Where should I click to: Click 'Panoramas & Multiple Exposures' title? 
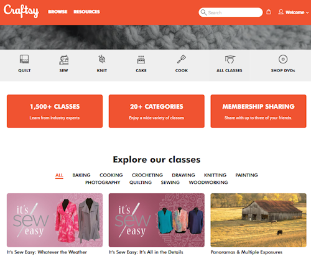click(246, 252)
